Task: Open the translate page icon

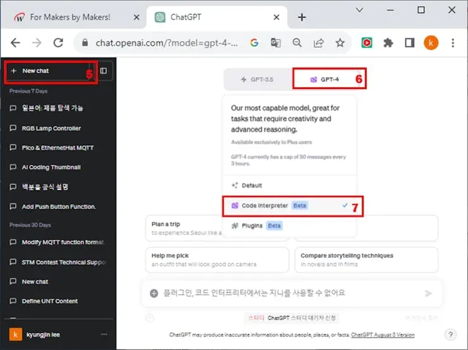Action: click(276, 43)
